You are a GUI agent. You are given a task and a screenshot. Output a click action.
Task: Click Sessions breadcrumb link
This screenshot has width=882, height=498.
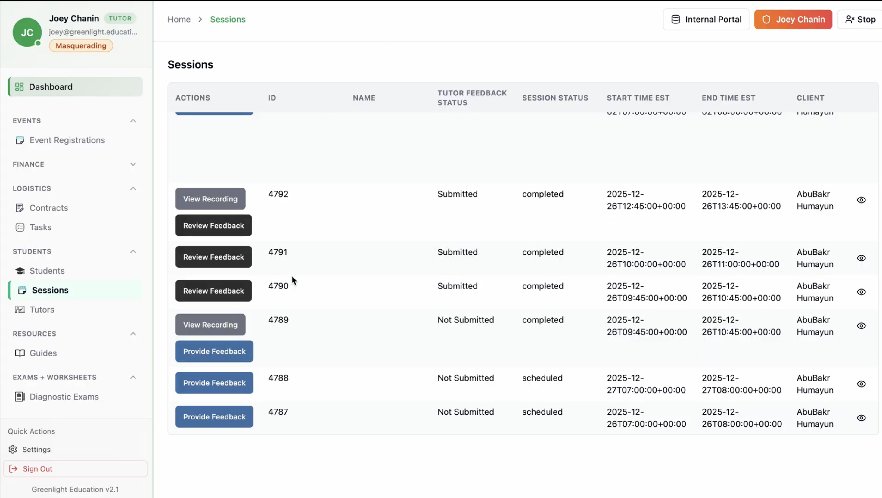228,19
